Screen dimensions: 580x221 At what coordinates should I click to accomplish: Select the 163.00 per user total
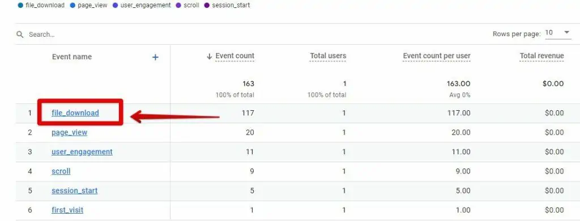coord(458,84)
